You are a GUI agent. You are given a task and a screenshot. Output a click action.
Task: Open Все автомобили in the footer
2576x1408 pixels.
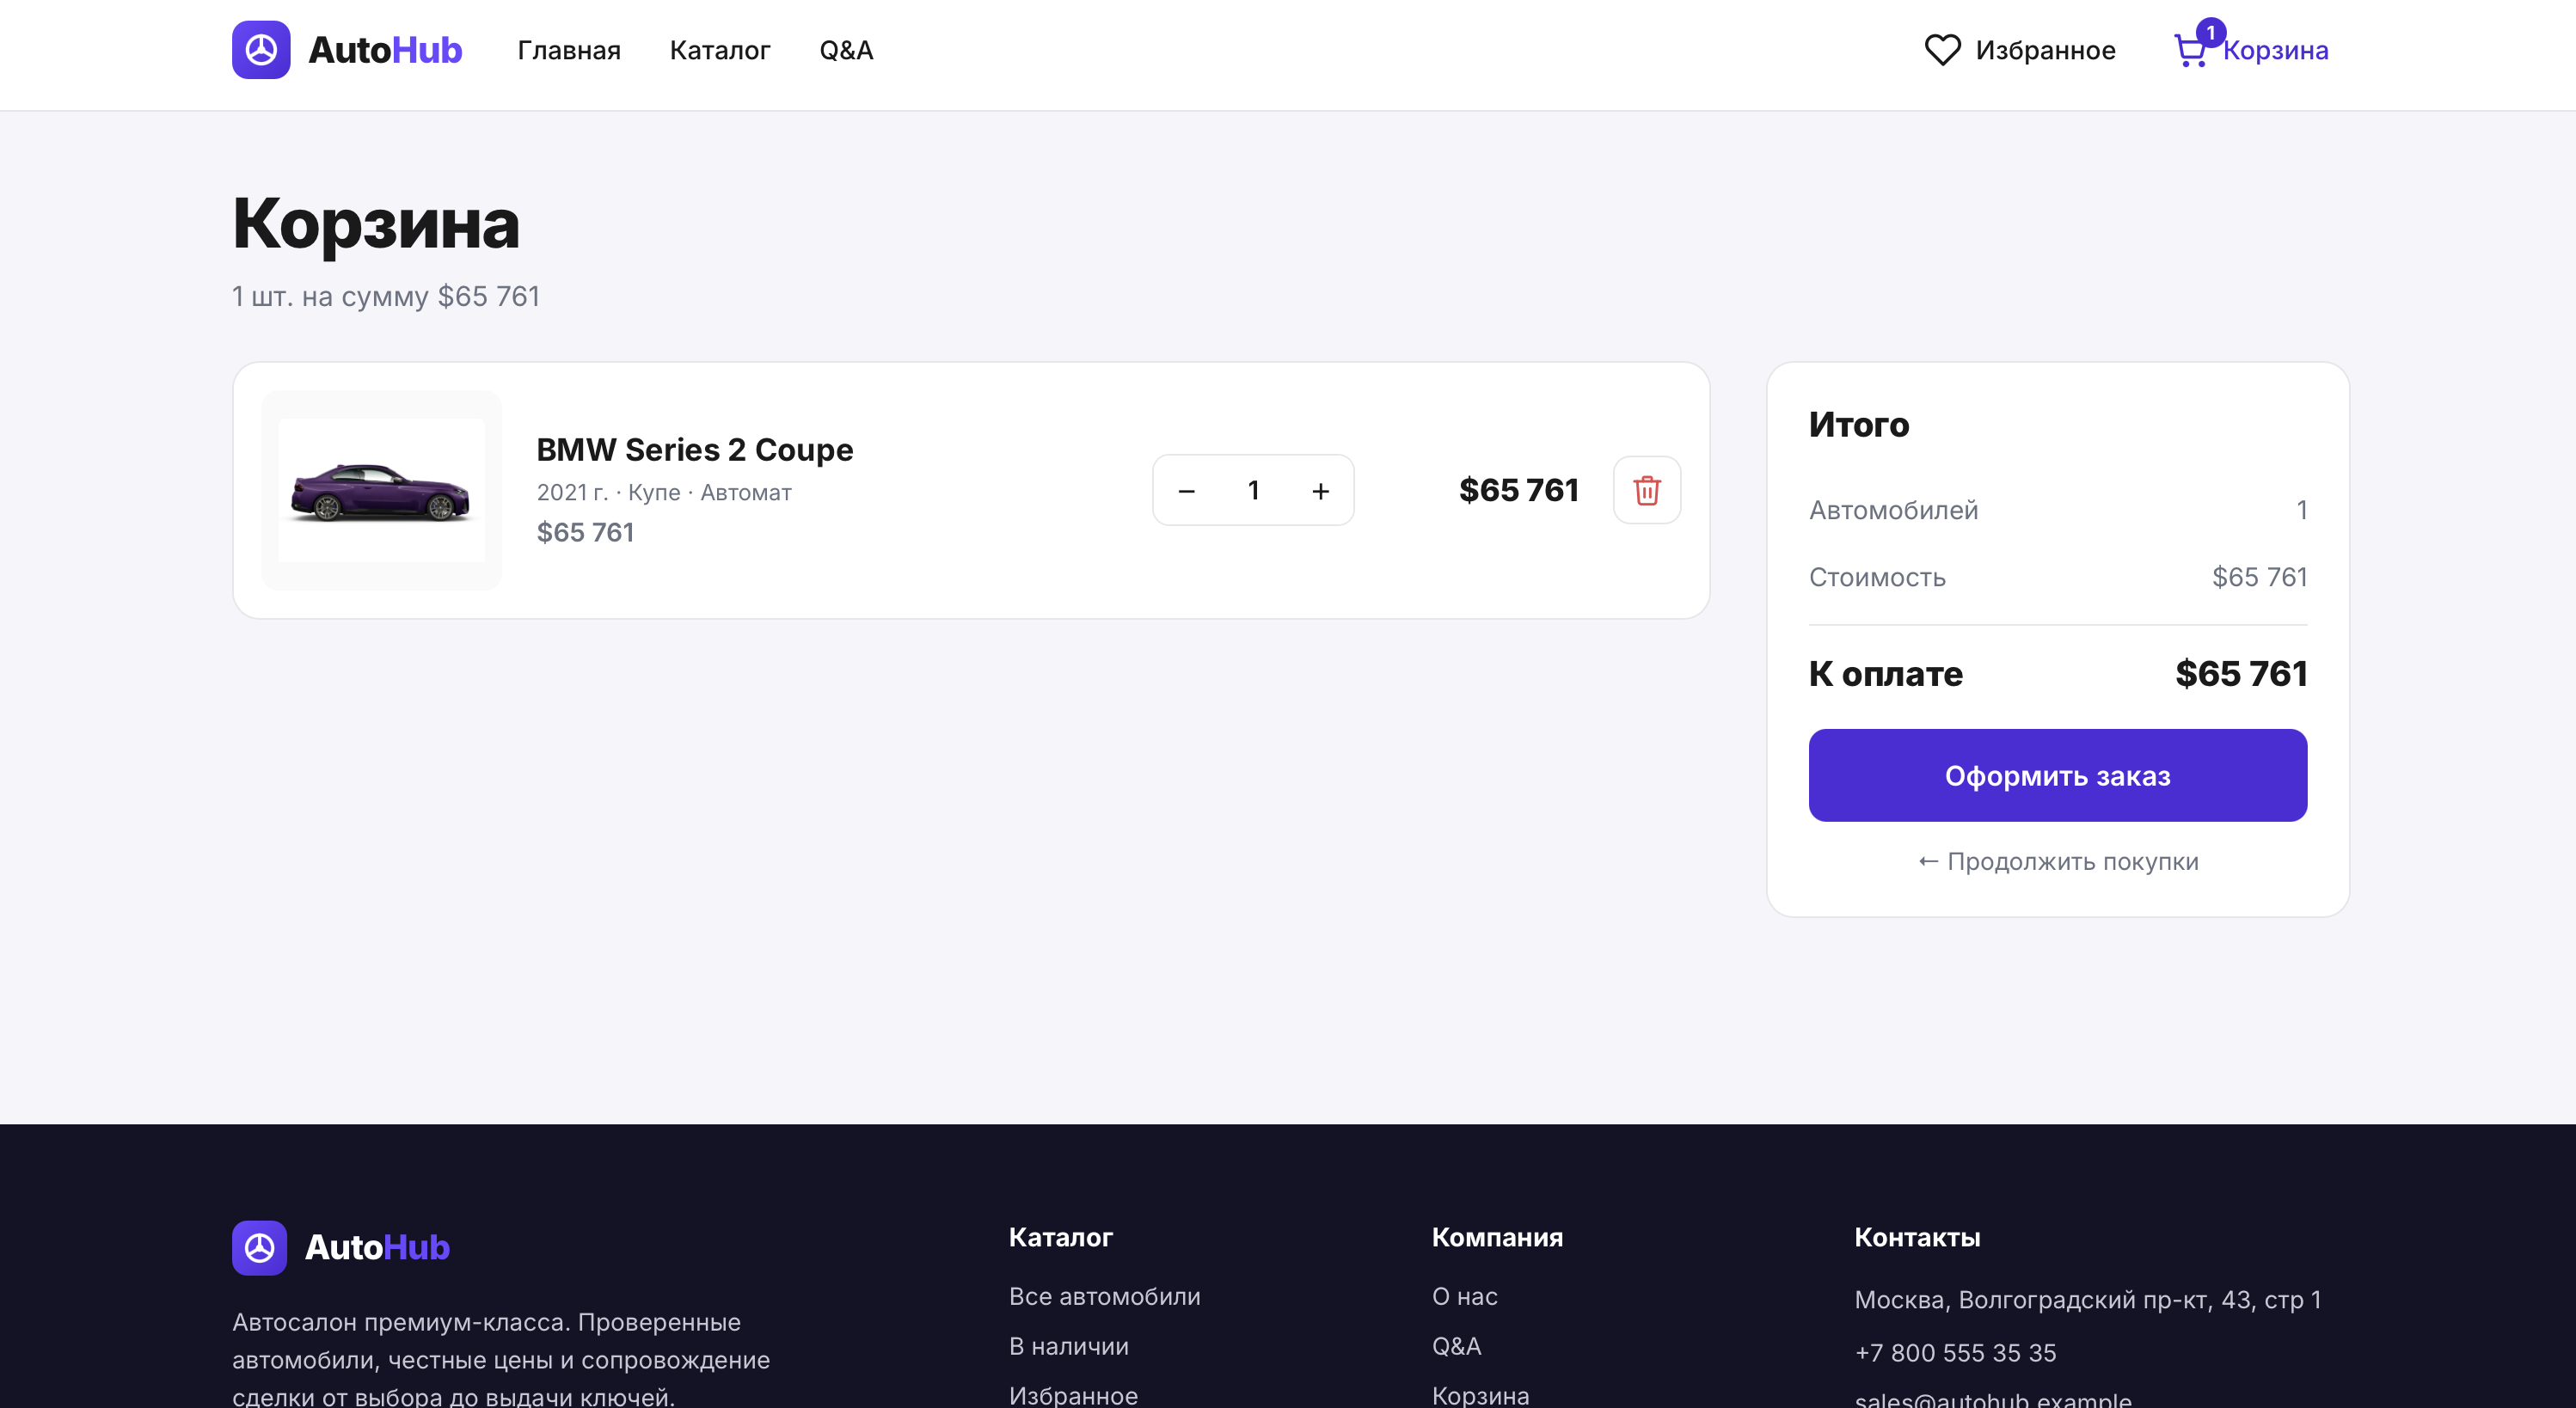(1104, 1296)
